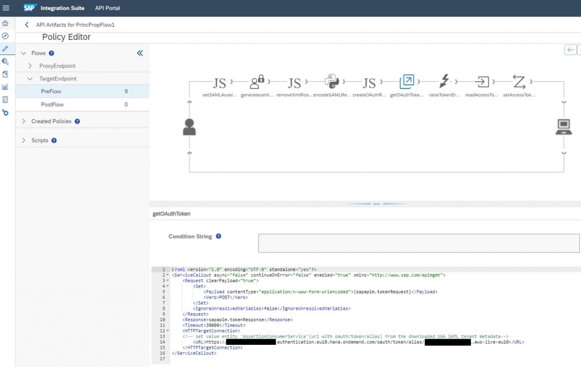Select the raiseTokenEr... fault policy
This screenshot has height=367, width=581.
pos(444,81)
